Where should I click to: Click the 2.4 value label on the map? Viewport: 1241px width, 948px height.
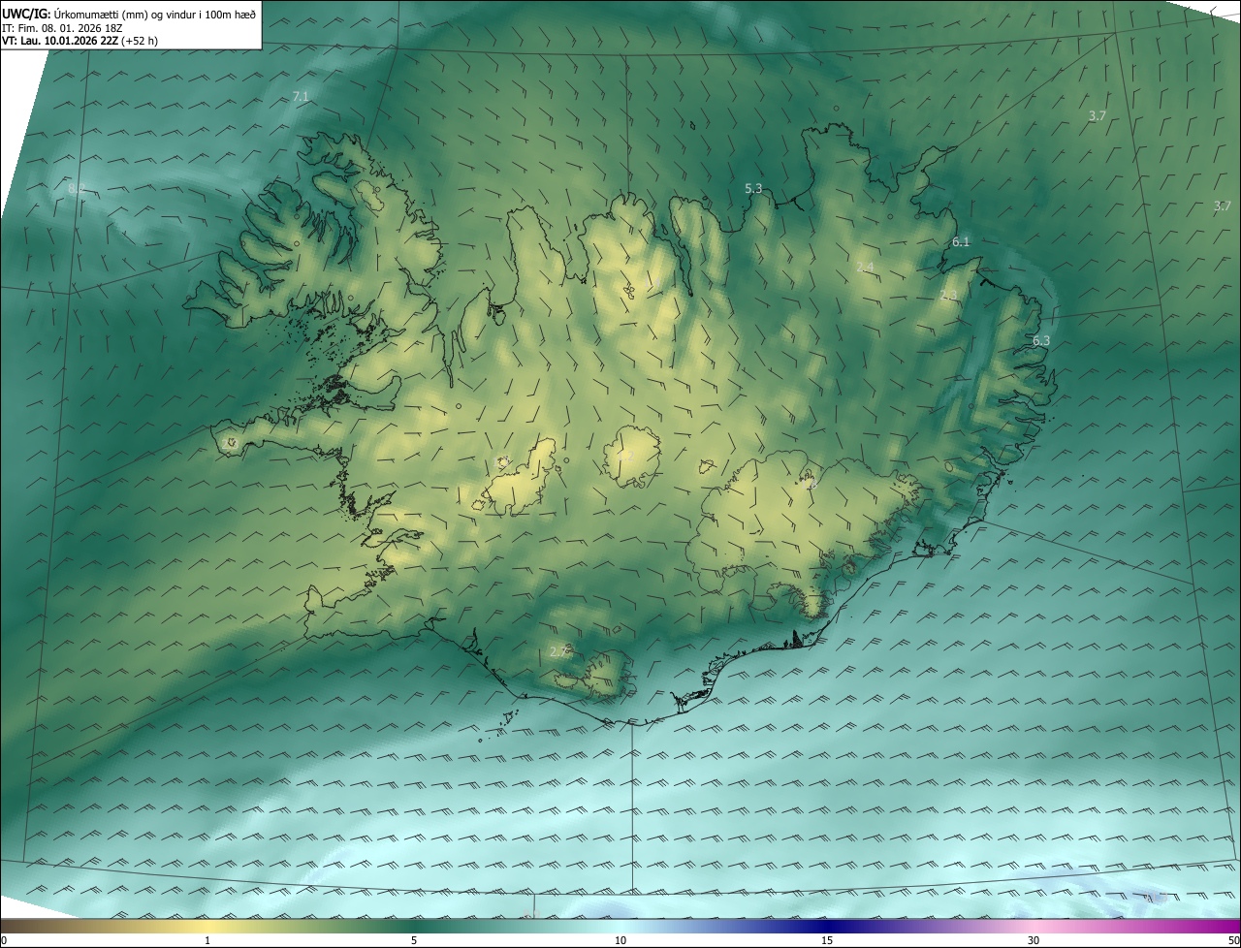click(865, 267)
